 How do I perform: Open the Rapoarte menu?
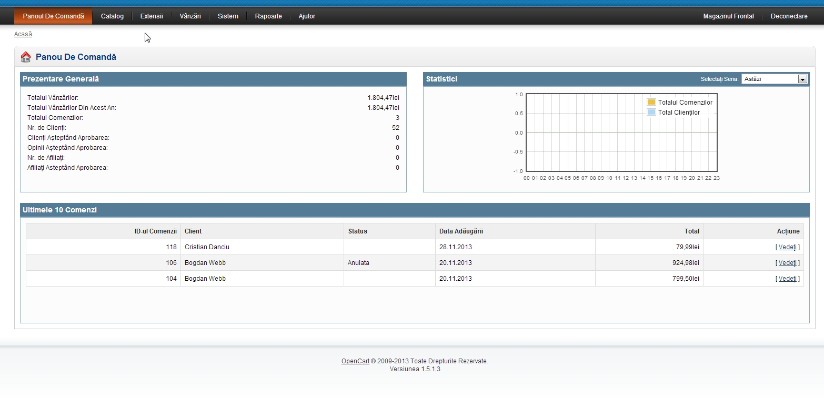268,16
